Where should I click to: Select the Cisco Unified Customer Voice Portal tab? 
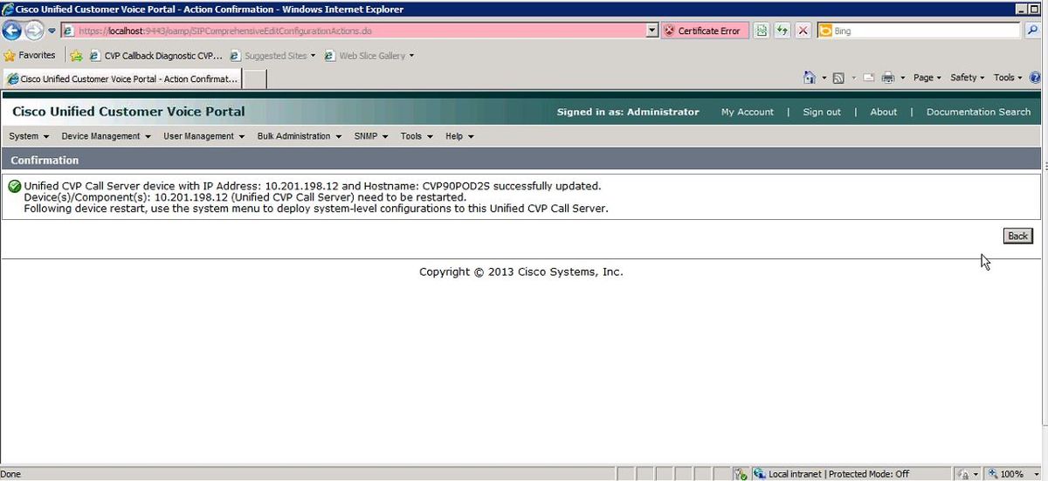[121, 79]
